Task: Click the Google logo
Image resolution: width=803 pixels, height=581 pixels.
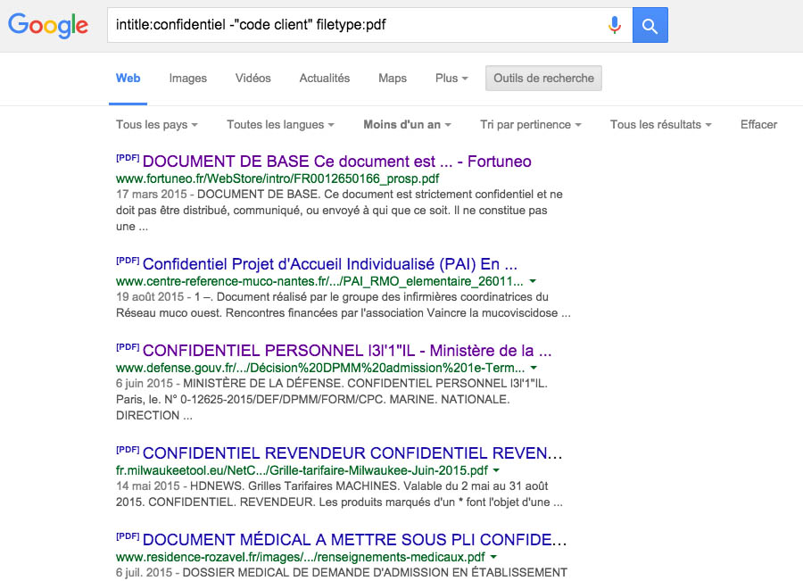Action: (x=48, y=25)
